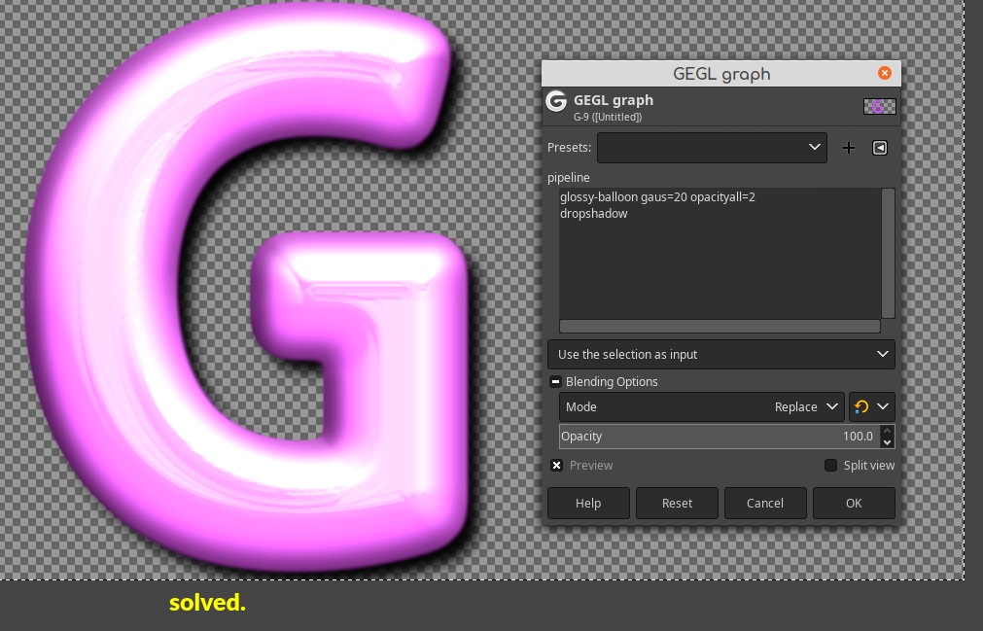Image resolution: width=983 pixels, height=631 pixels.
Task: Click OK to apply the graph
Action: [854, 504]
